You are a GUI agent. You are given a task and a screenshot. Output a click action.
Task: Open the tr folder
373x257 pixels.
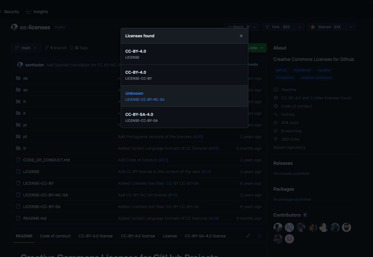click(x=25, y=148)
